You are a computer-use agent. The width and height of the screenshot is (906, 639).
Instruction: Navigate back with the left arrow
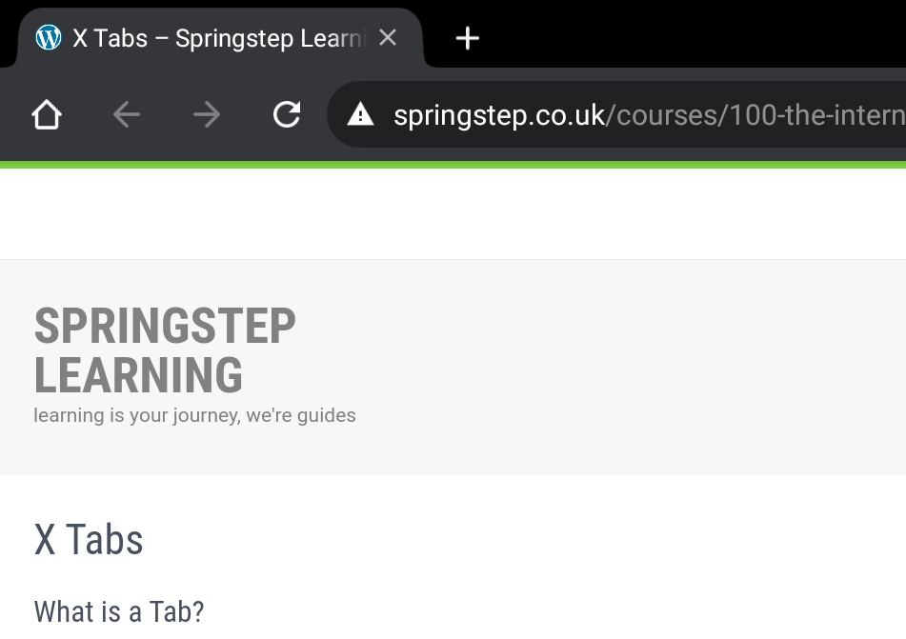pos(126,115)
